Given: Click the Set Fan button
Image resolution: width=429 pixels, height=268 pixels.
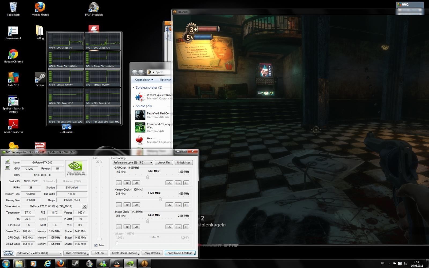Looking at the screenshot, I should pyautogui.click(x=99, y=253).
